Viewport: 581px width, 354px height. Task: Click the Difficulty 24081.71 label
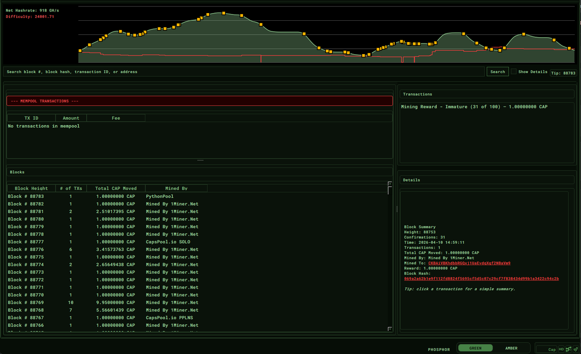click(x=30, y=16)
